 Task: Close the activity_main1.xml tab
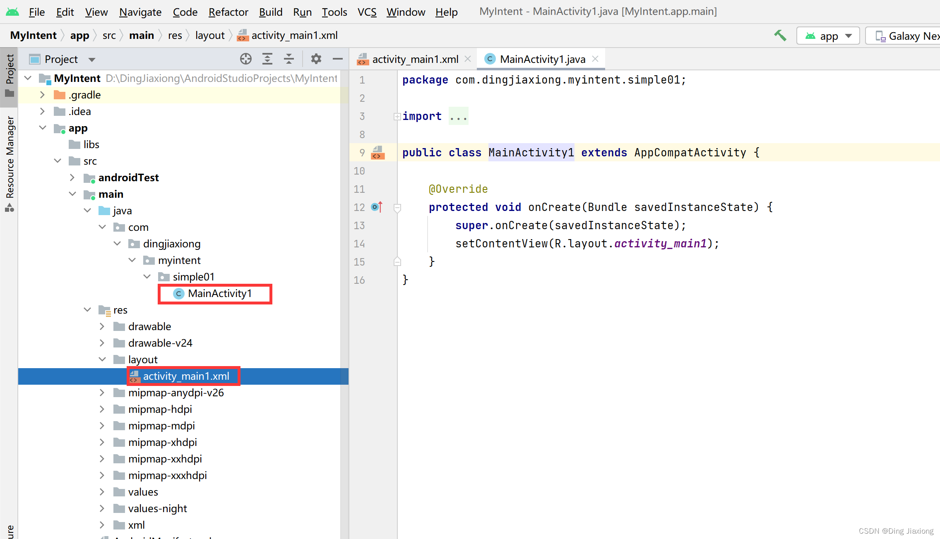click(468, 59)
